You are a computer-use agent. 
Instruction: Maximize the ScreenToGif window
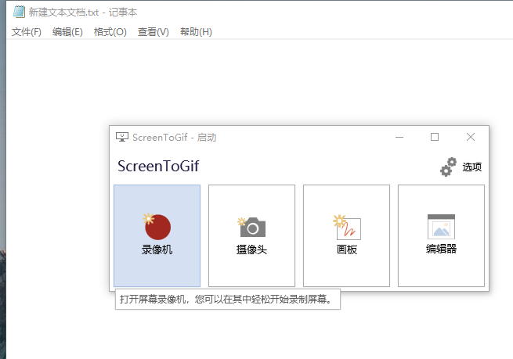tap(435, 137)
